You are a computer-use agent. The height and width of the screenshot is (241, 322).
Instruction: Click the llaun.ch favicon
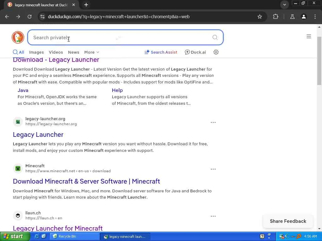[x=18, y=216]
